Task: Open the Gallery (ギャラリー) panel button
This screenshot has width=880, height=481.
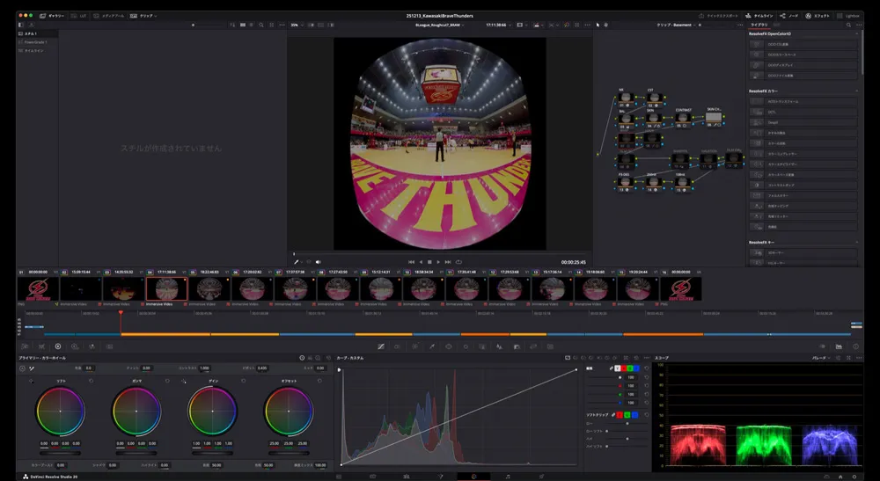Action: (x=52, y=16)
